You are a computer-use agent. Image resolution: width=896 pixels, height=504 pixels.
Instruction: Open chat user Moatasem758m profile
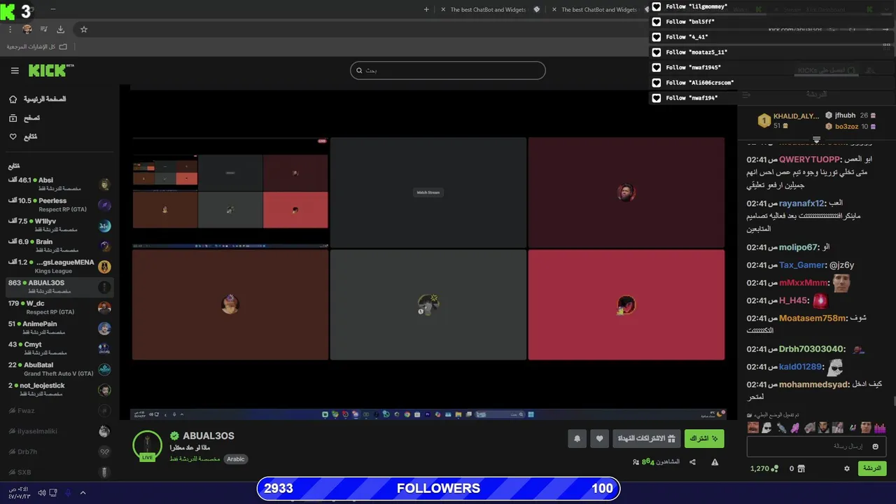[x=813, y=318]
